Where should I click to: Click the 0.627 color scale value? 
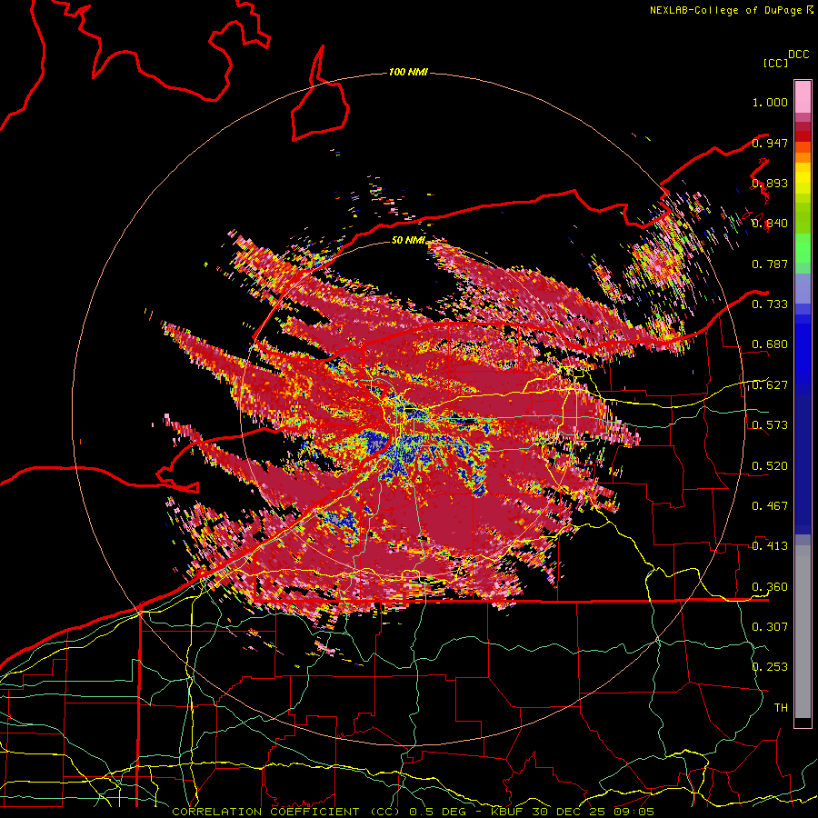tap(770, 385)
